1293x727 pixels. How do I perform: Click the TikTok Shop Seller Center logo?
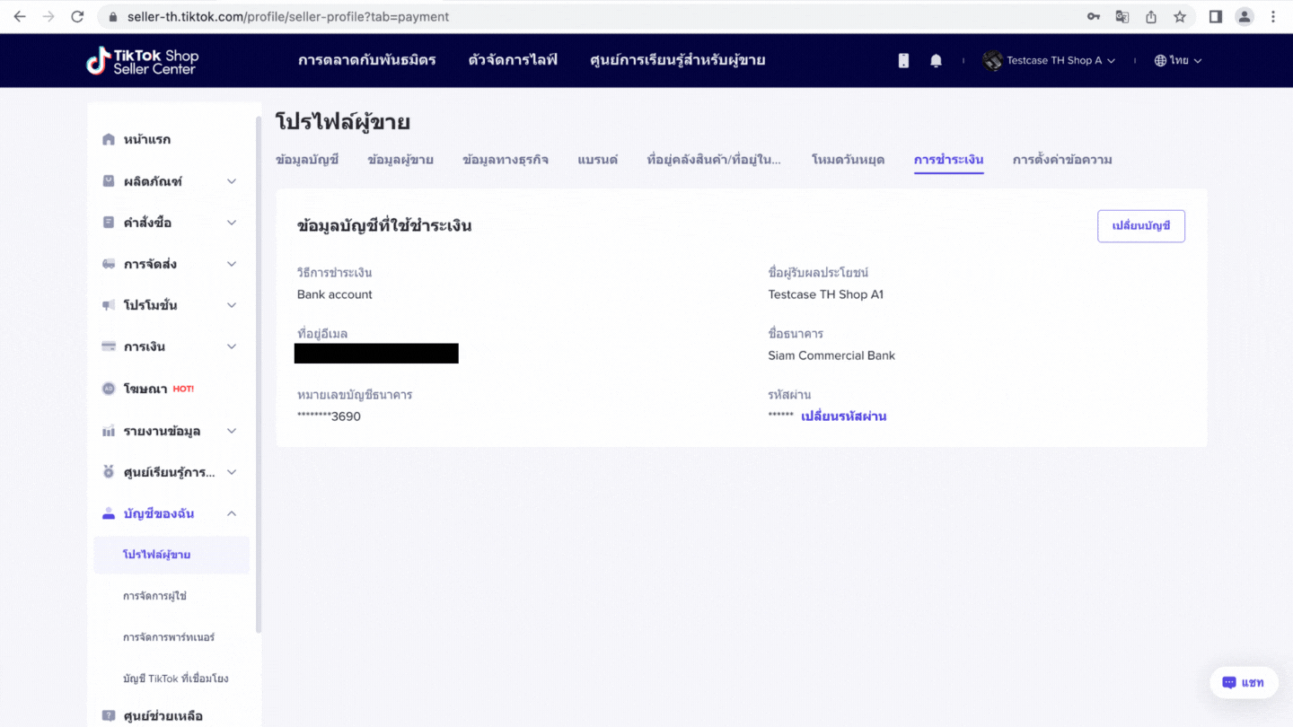[142, 60]
